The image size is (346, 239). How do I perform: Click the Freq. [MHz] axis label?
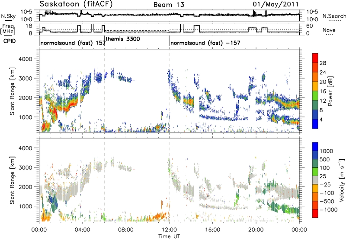[8, 29]
